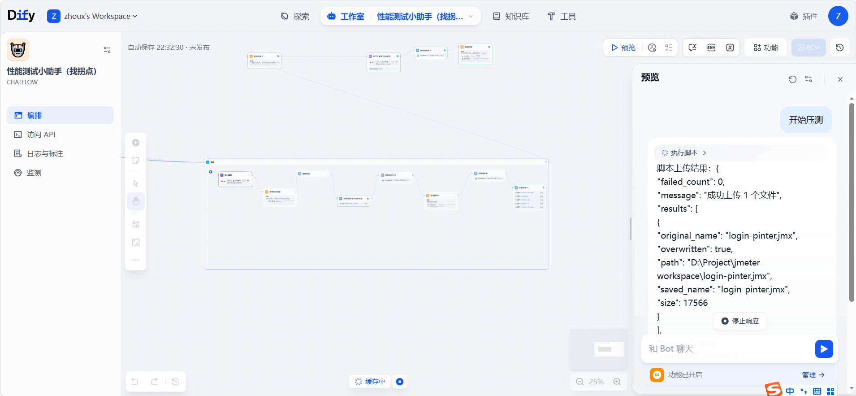The height and width of the screenshot is (396, 856).
Task: Restart the preview conversation with refresh icon
Action: pos(792,79)
